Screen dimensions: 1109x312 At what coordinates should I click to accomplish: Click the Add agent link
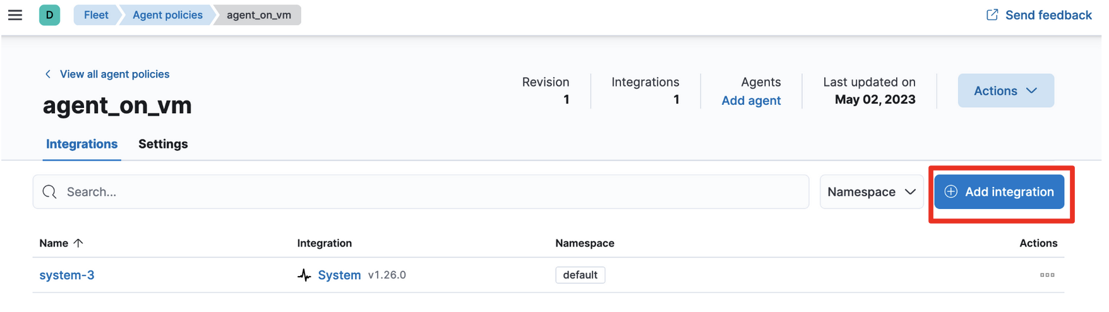coord(751,100)
